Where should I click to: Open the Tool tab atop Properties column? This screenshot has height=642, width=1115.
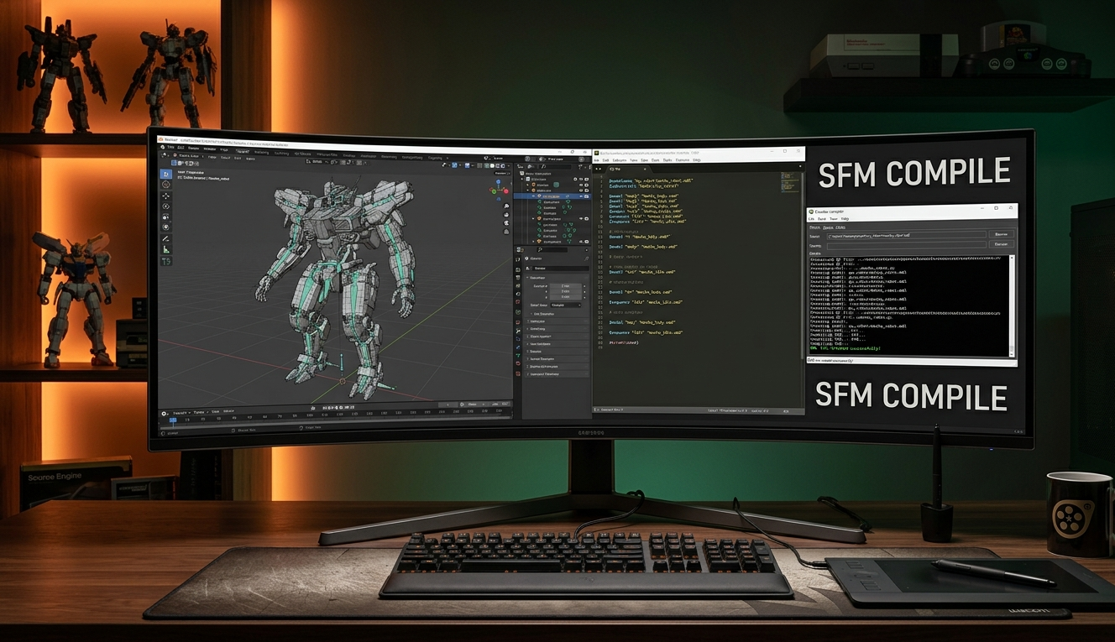tap(518, 259)
